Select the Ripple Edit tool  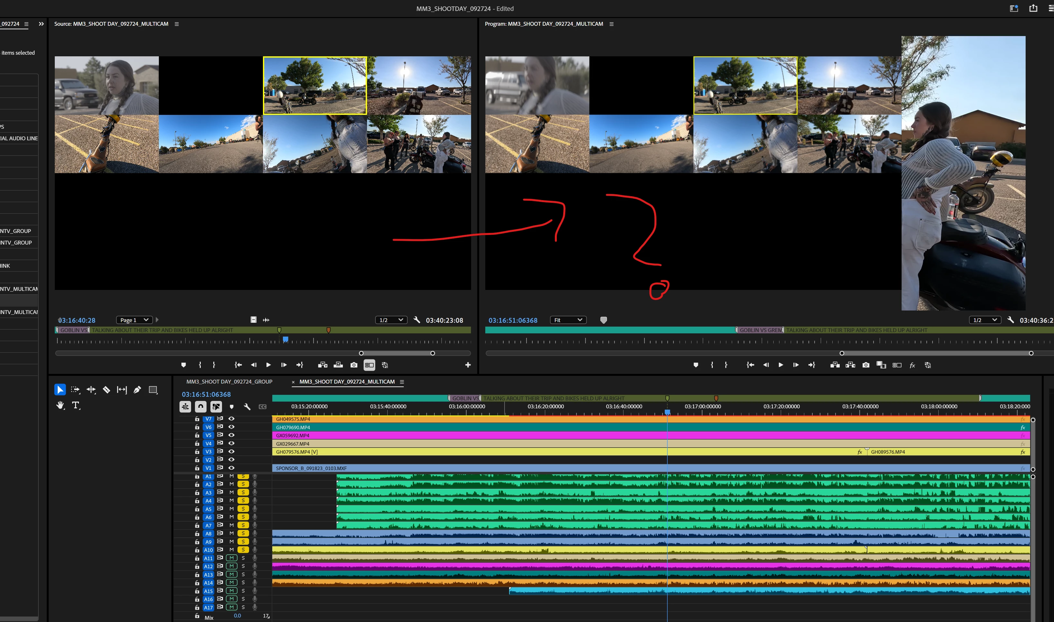pos(91,390)
